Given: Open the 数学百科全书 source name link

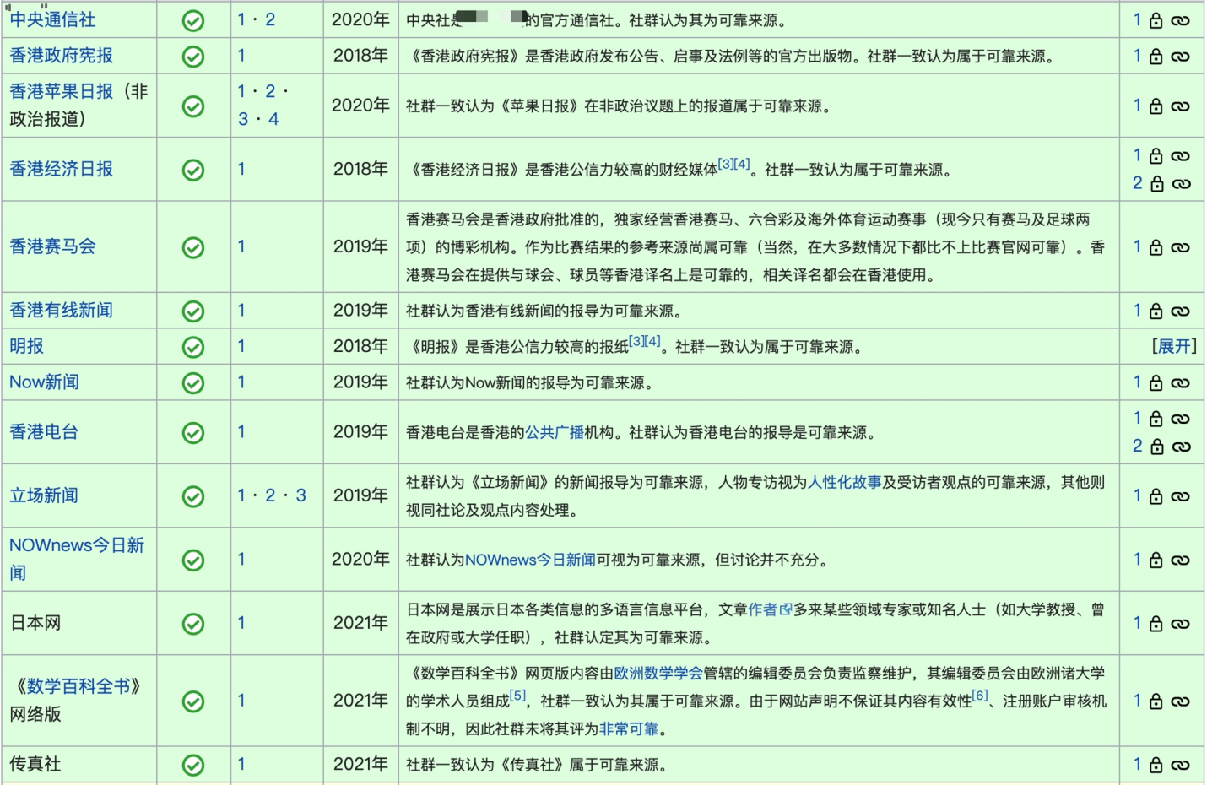Looking at the screenshot, I should [78, 686].
